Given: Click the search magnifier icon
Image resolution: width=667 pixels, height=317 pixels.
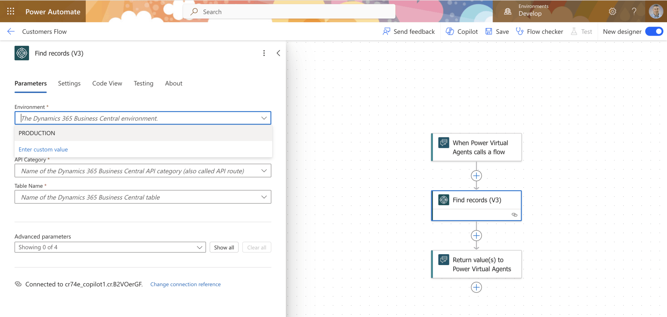Looking at the screenshot, I should [194, 12].
